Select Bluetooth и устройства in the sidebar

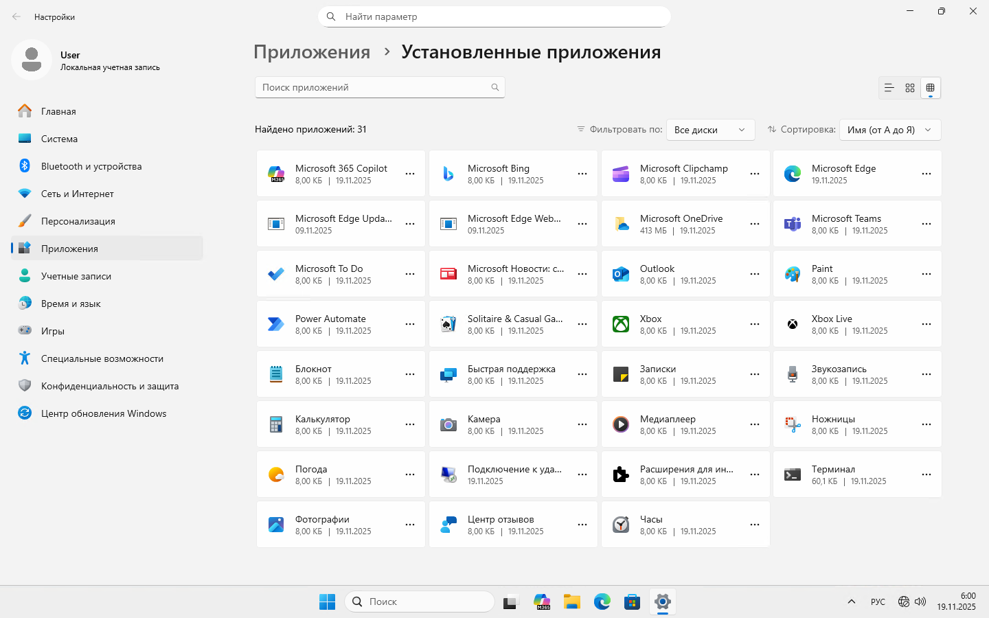[x=91, y=166]
